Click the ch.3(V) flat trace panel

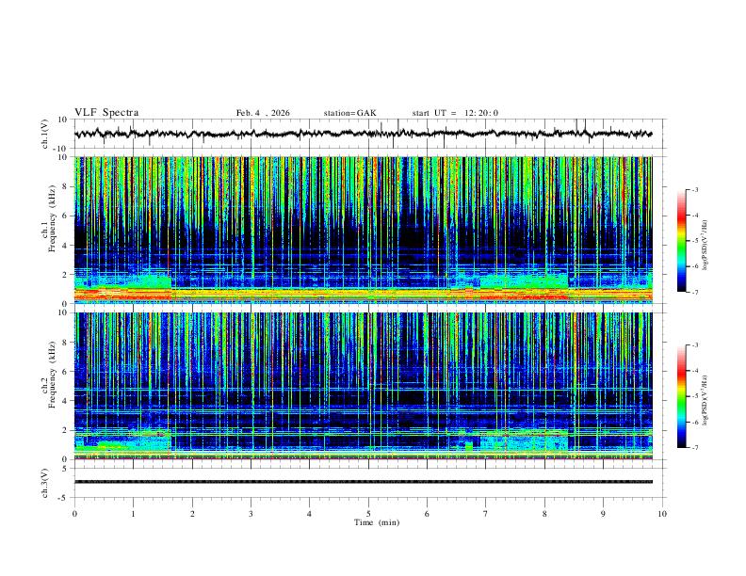tap(369, 483)
